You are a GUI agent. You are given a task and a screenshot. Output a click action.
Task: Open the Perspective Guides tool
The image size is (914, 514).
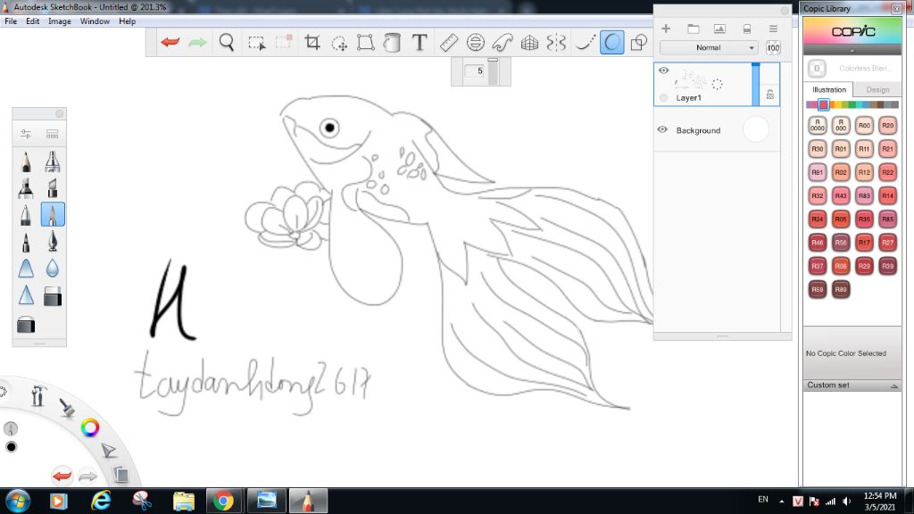tap(529, 43)
